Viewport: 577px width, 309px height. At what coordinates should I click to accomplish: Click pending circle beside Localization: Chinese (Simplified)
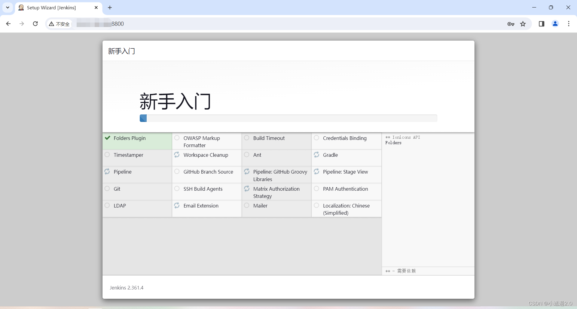[316, 205]
